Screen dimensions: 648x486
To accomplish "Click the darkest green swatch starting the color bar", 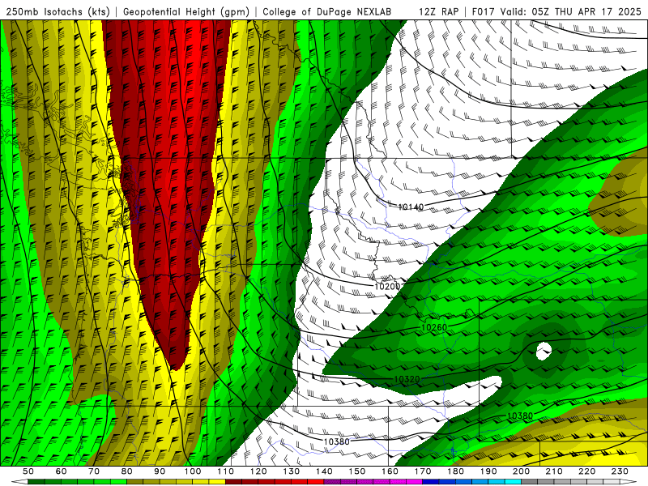I will [x=36, y=482].
